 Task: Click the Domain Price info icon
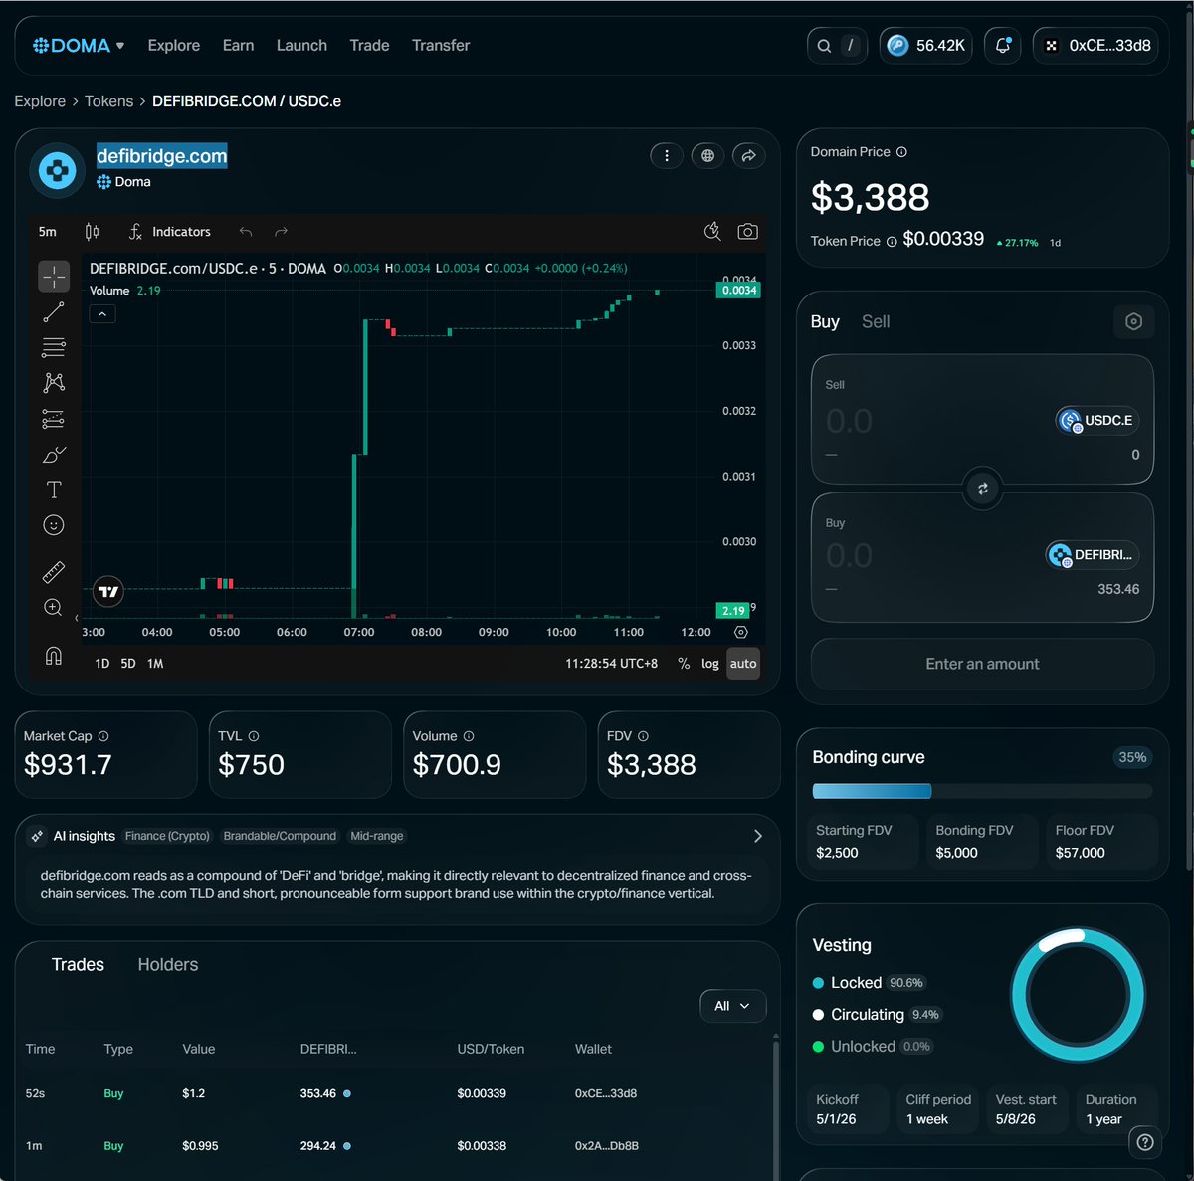901,152
